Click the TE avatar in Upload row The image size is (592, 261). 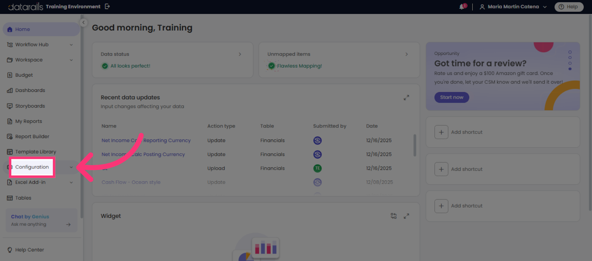tap(317, 168)
